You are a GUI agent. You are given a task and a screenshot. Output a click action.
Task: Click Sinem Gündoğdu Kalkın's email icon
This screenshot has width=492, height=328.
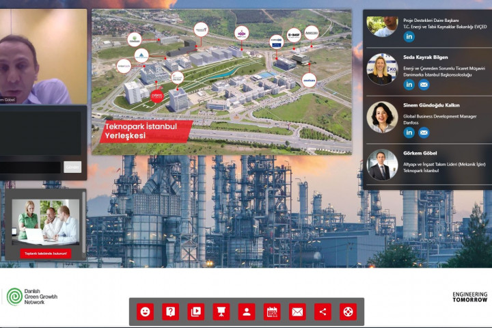(424, 133)
